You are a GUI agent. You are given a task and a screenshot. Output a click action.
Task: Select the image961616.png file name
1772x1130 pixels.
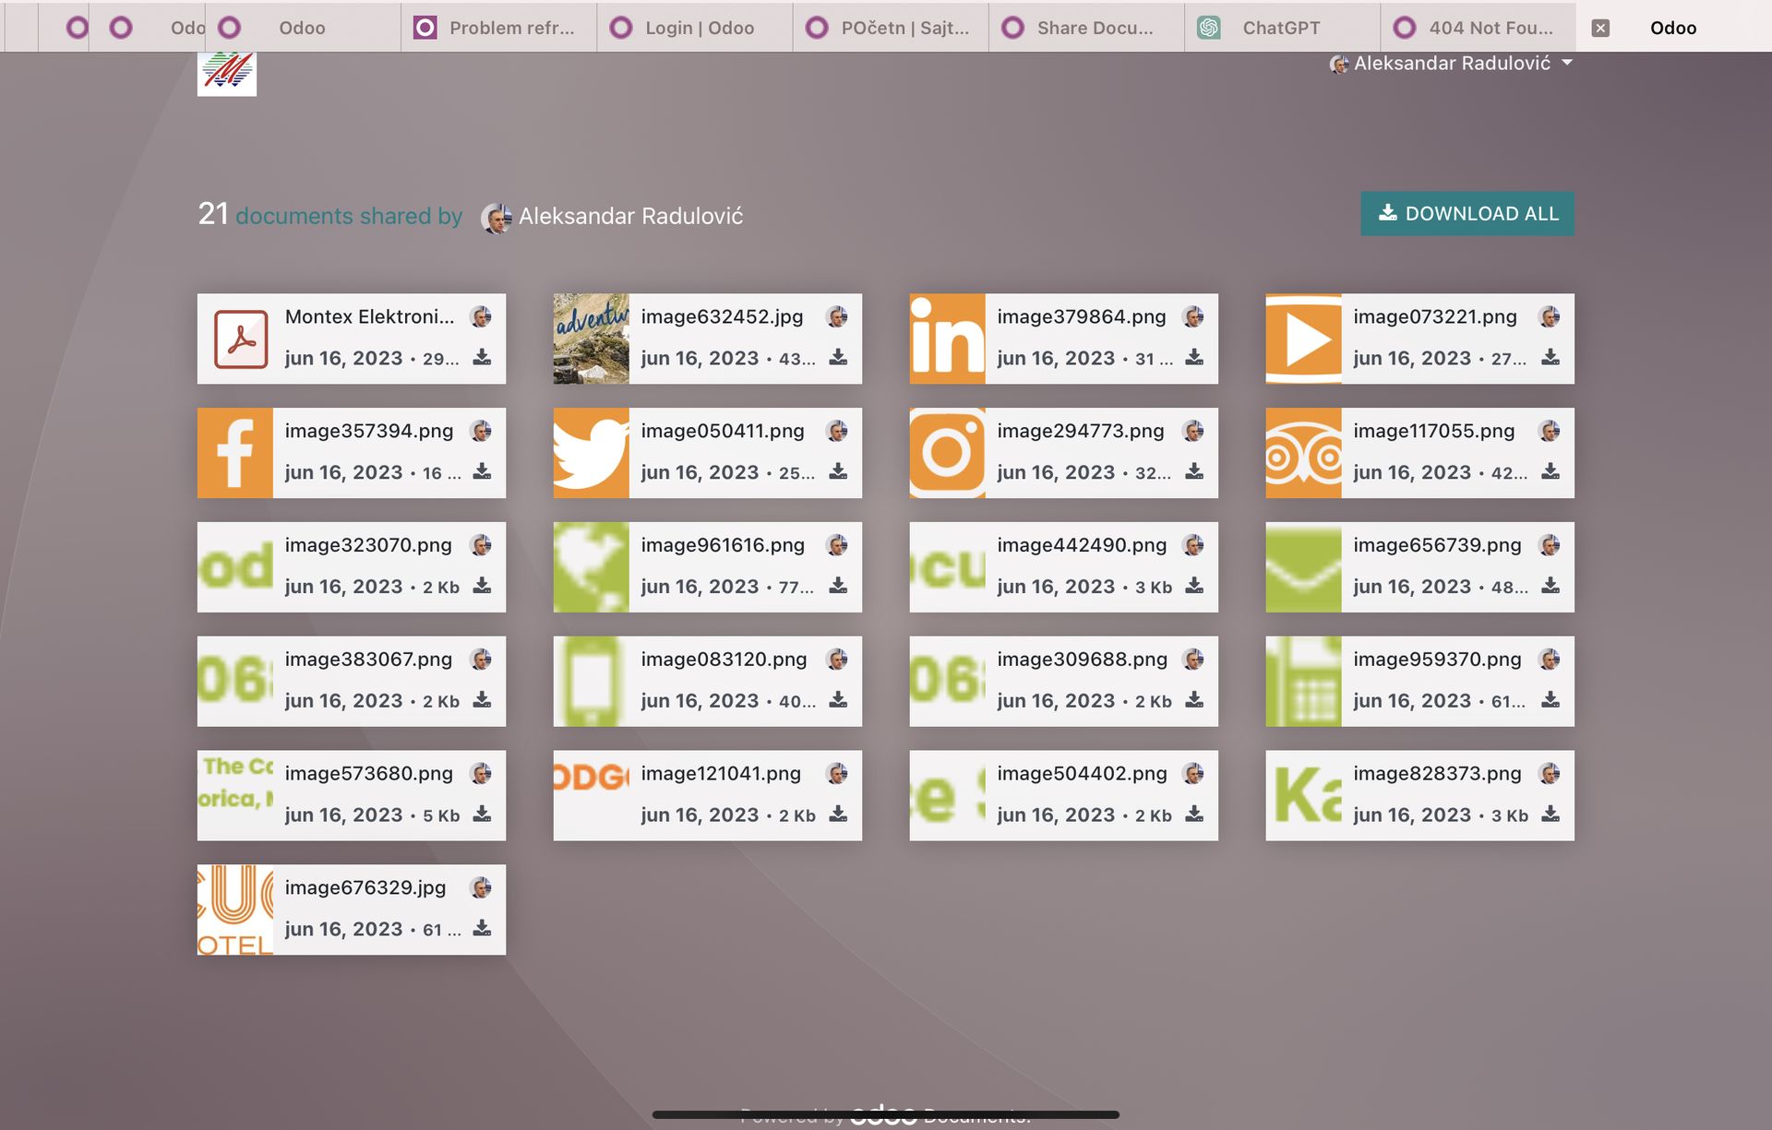point(723,545)
